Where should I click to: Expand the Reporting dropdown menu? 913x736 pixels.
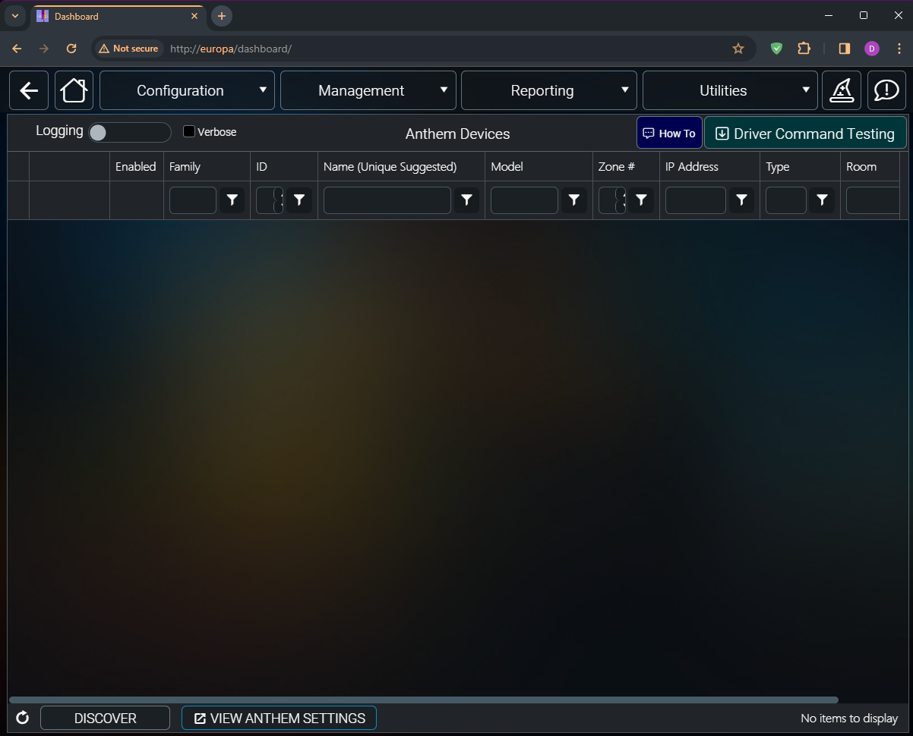click(549, 91)
